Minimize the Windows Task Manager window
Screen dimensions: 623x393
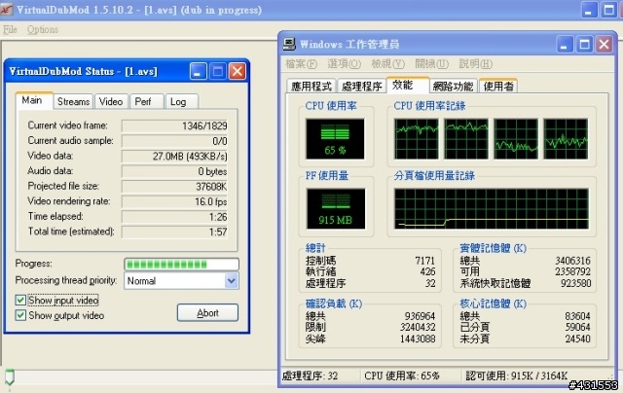click(x=565, y=44)
